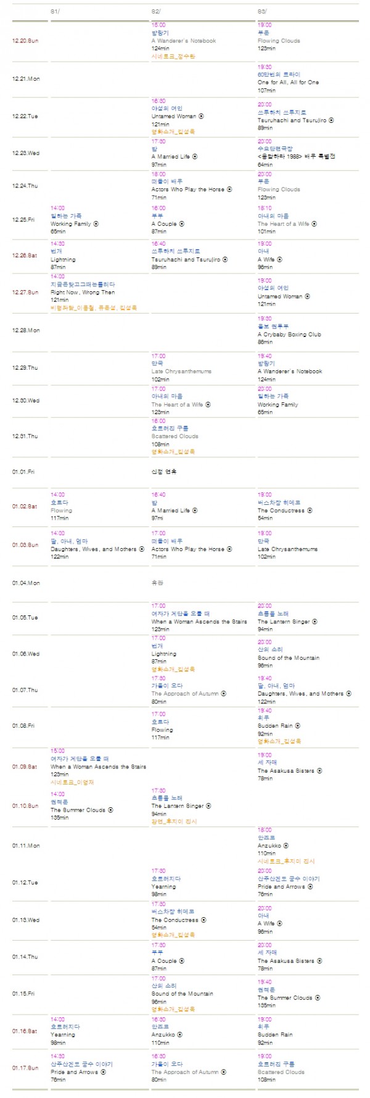This screenshot has width=370, height=1098.
Task: Open When a Woman Ascends the Stairs, Jan 9
Action: click(x=98, y=767)
